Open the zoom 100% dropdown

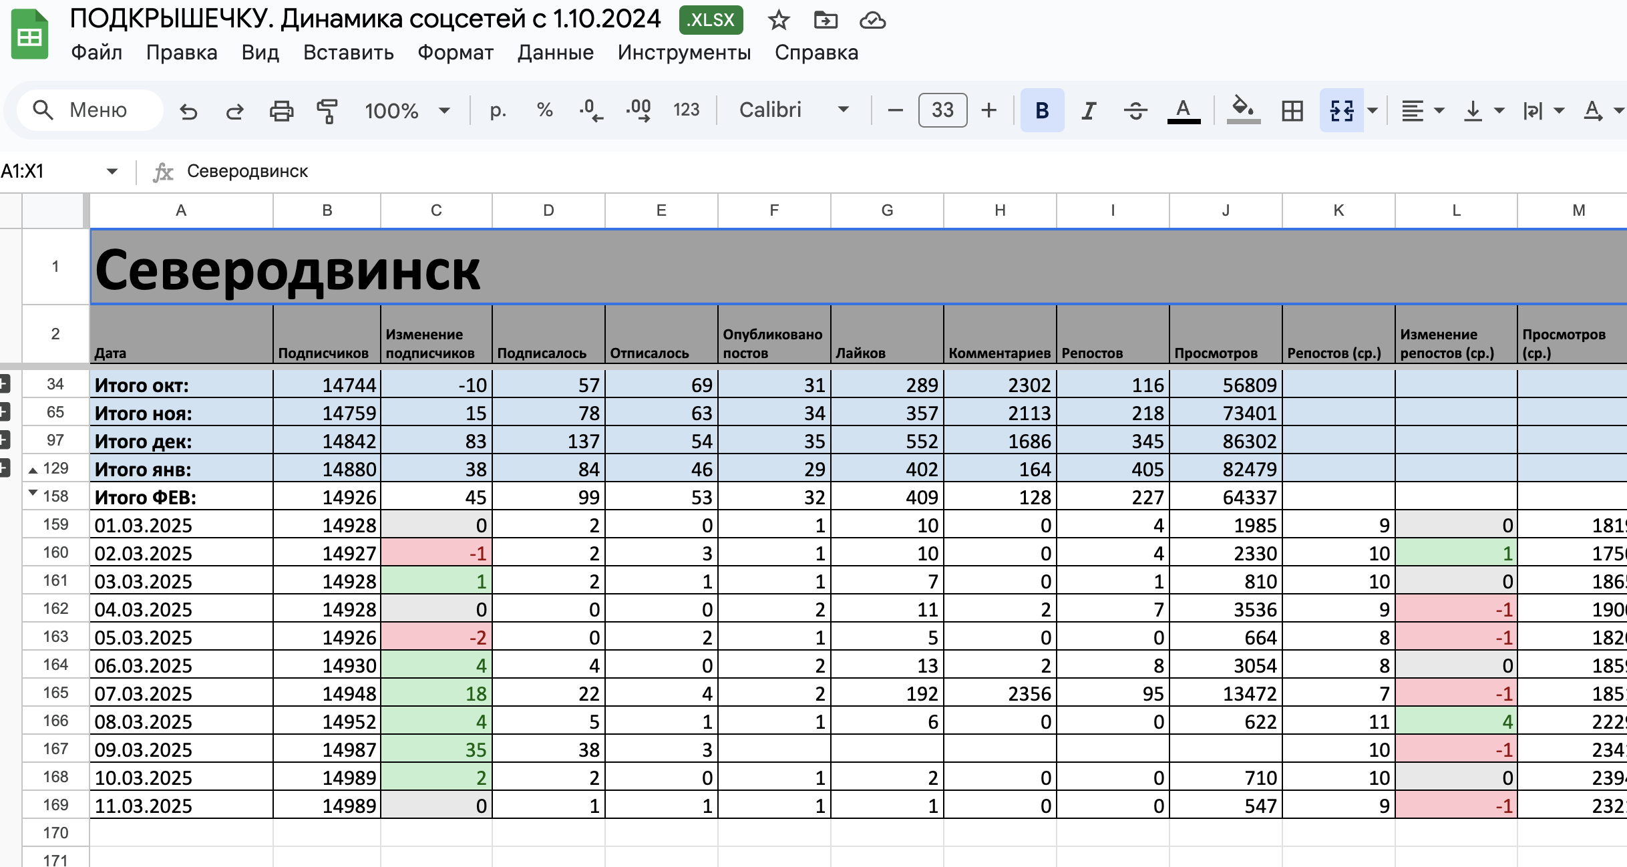[407, 111]
